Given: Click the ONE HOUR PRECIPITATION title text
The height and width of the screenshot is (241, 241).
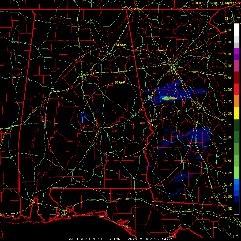Looking at the screenshot, I should (x=94, y=239).
